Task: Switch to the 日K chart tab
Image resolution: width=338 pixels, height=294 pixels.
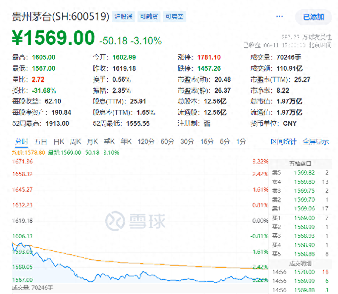Action: click(x=59, y=142)
